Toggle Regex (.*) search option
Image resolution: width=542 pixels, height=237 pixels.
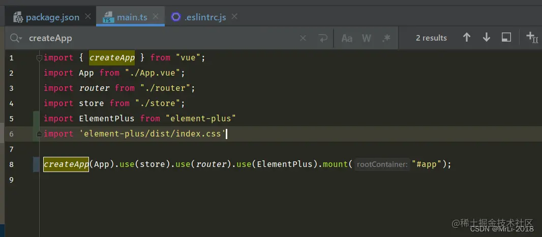[x=386, y=38]
